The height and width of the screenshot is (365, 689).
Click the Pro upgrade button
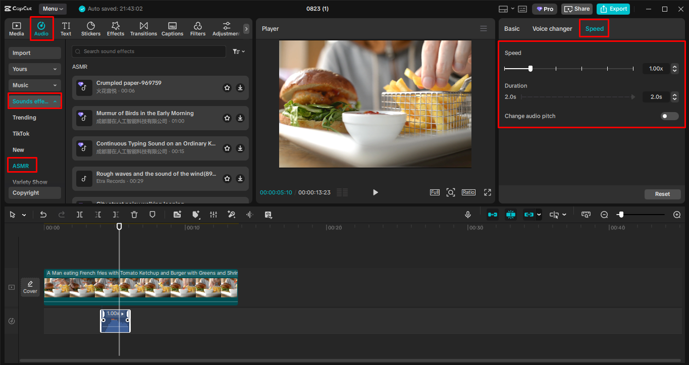[x=545, y=9]
